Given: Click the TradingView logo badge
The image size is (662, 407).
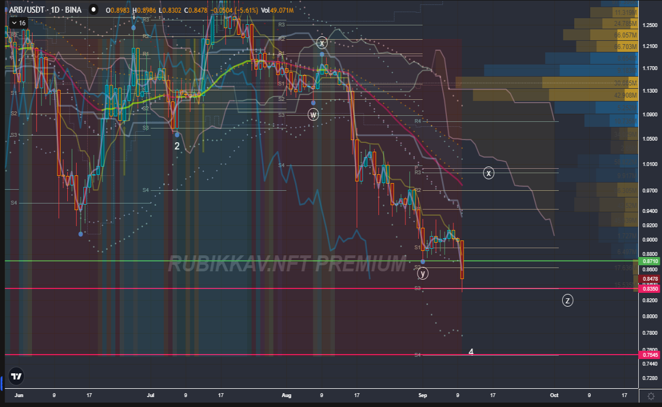Looking at the screenshot, I should 17,376.
